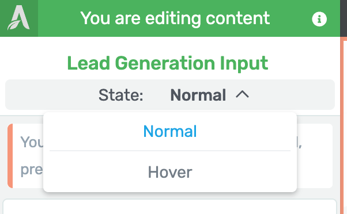Click the leaf emblem on the logo

tap(14, 25)
